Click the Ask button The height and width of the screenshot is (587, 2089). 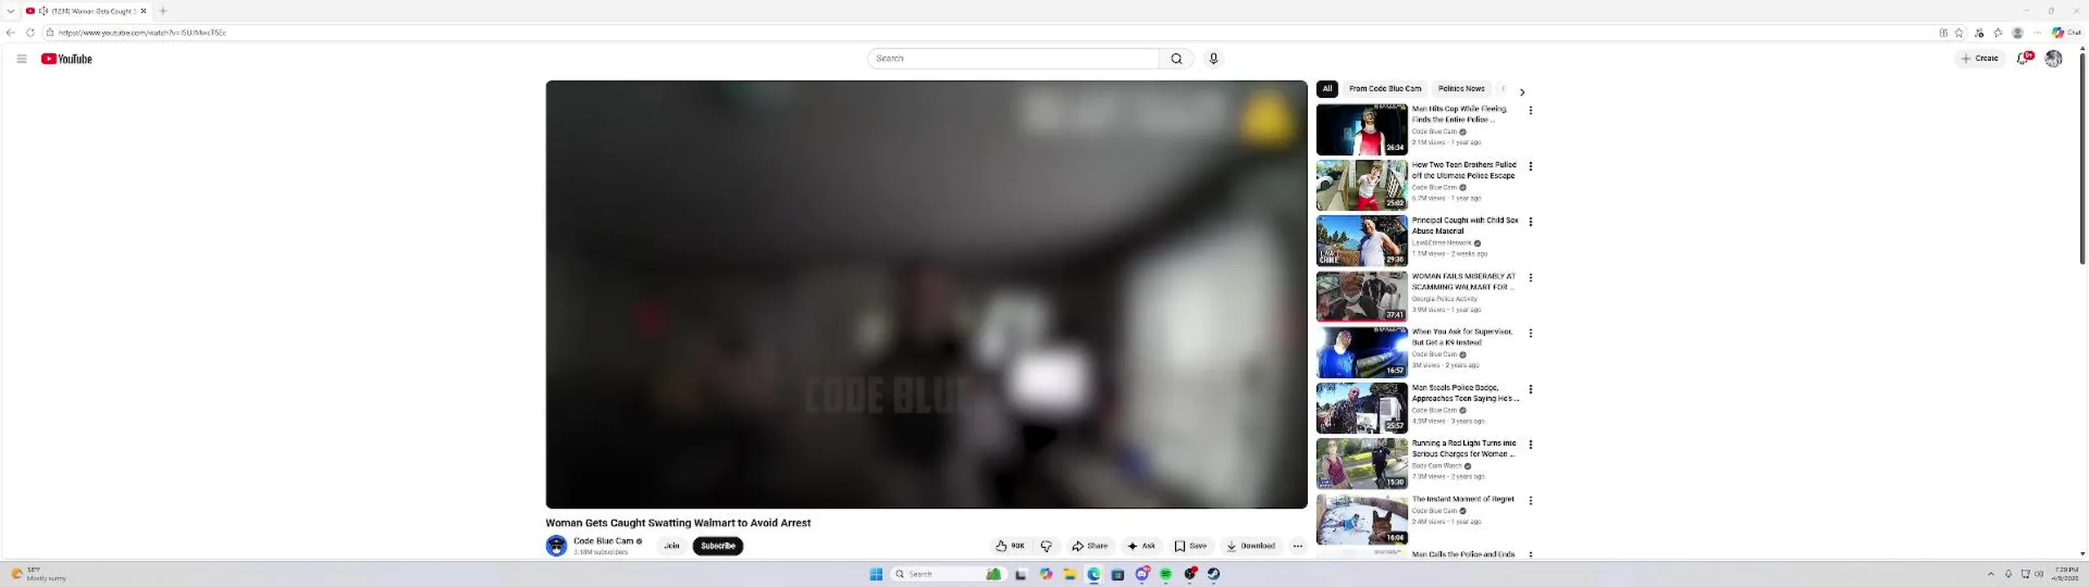click(x=1142, y=546)
